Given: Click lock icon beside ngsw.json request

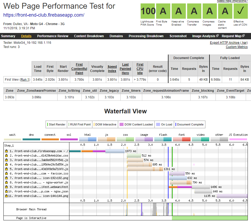Looking at the screenshot, I should 6,191.
